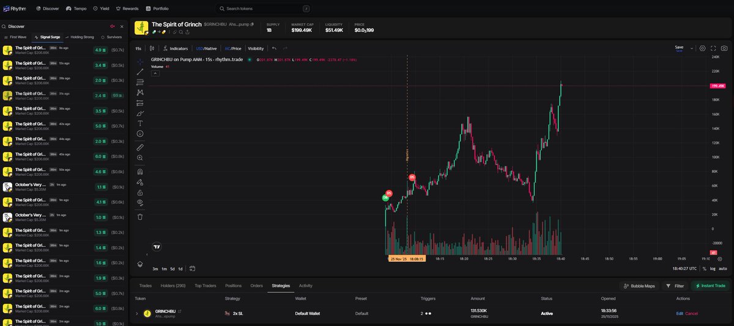The width and height of the screenshot is (734, 326).
Task: Click the TradingView logo on chart
Action: [157, 247]
